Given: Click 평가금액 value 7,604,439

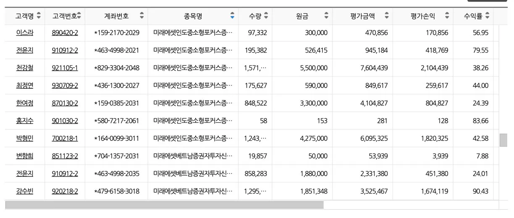Looking at the screenshot, I should coord(374,68).
